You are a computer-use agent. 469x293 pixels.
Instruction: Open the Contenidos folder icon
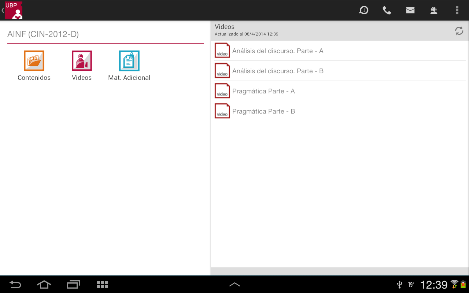click(34, 61)
